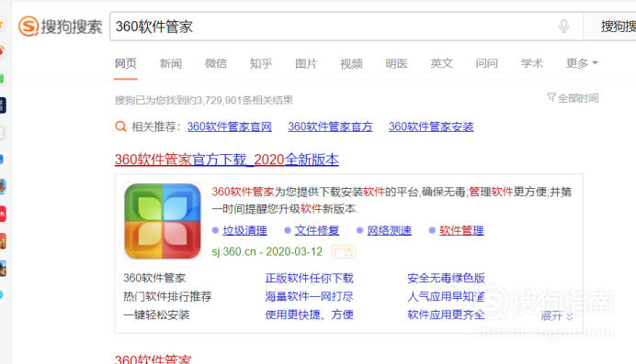
Task: Click the 正版软件任你下载 link
Action: click(x=310, y=278)
